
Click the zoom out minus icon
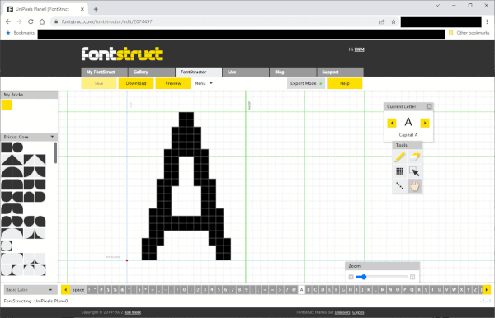pos(351,277)
